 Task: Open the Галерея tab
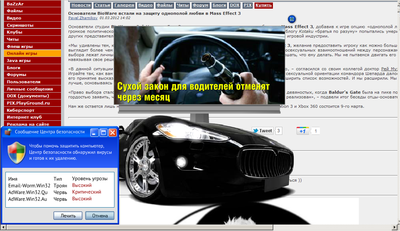pos(124,5)
